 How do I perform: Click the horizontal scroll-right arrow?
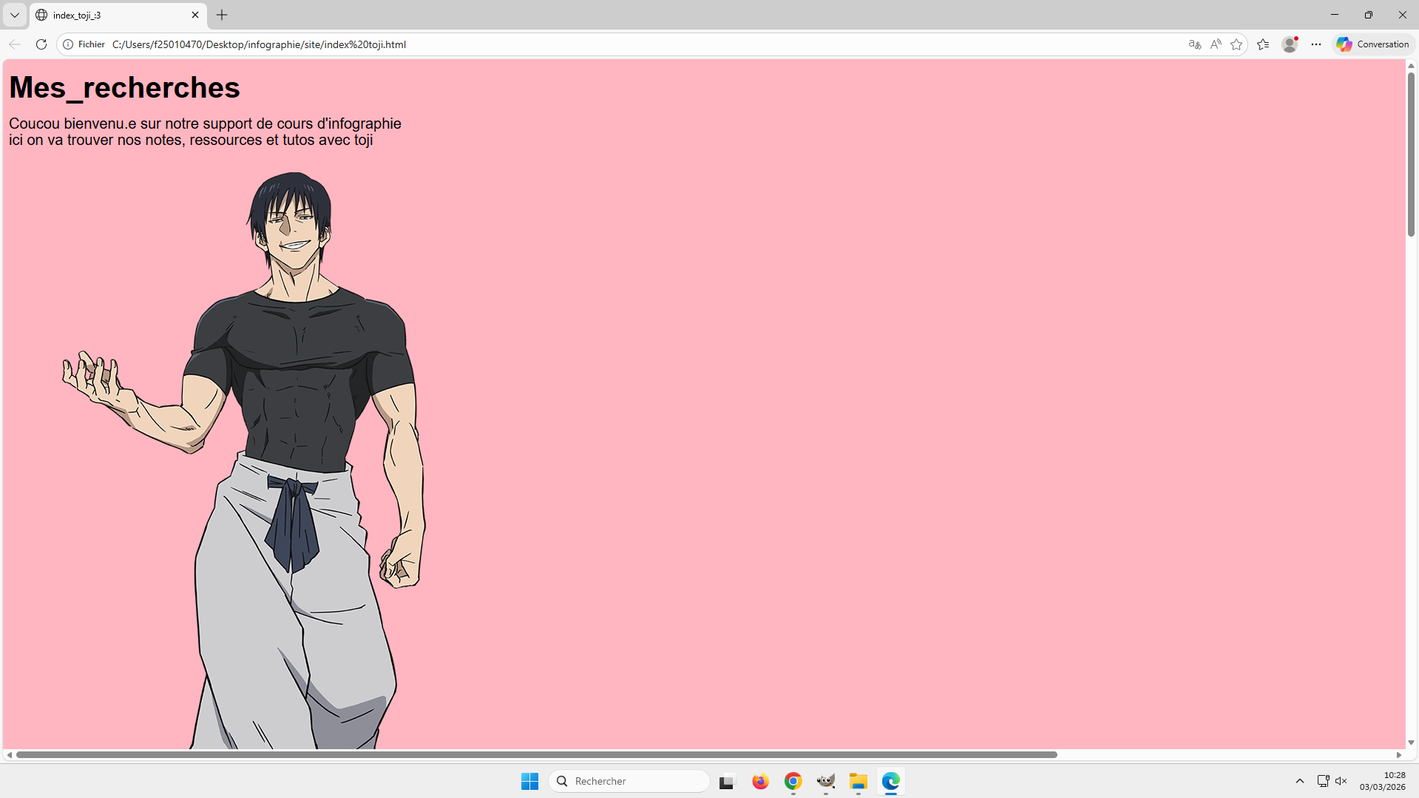(x=1399, y=754)
